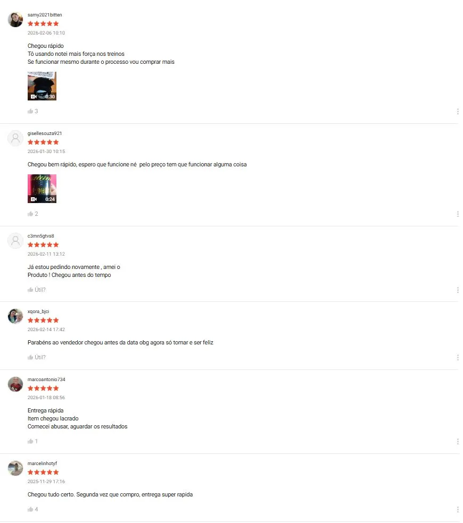Click the username c3mn5gtvs8
Screen dimensions: 463x523
click(41, 236)
